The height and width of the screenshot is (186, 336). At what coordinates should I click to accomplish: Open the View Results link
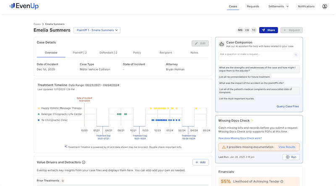pyautogui.click(x=287, y=147)
